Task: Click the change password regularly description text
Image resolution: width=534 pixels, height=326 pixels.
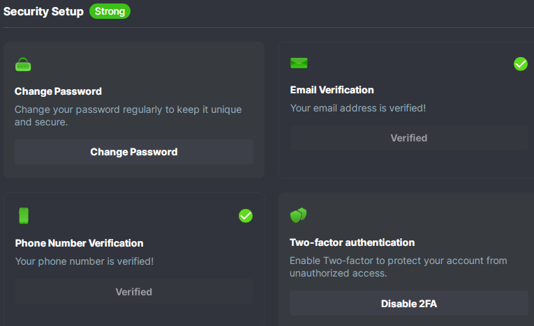Action: [x=128, y=116]
